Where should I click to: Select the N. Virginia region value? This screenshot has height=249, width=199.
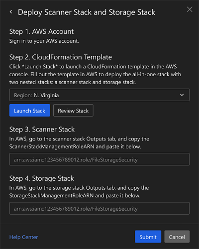pos(46,95)
